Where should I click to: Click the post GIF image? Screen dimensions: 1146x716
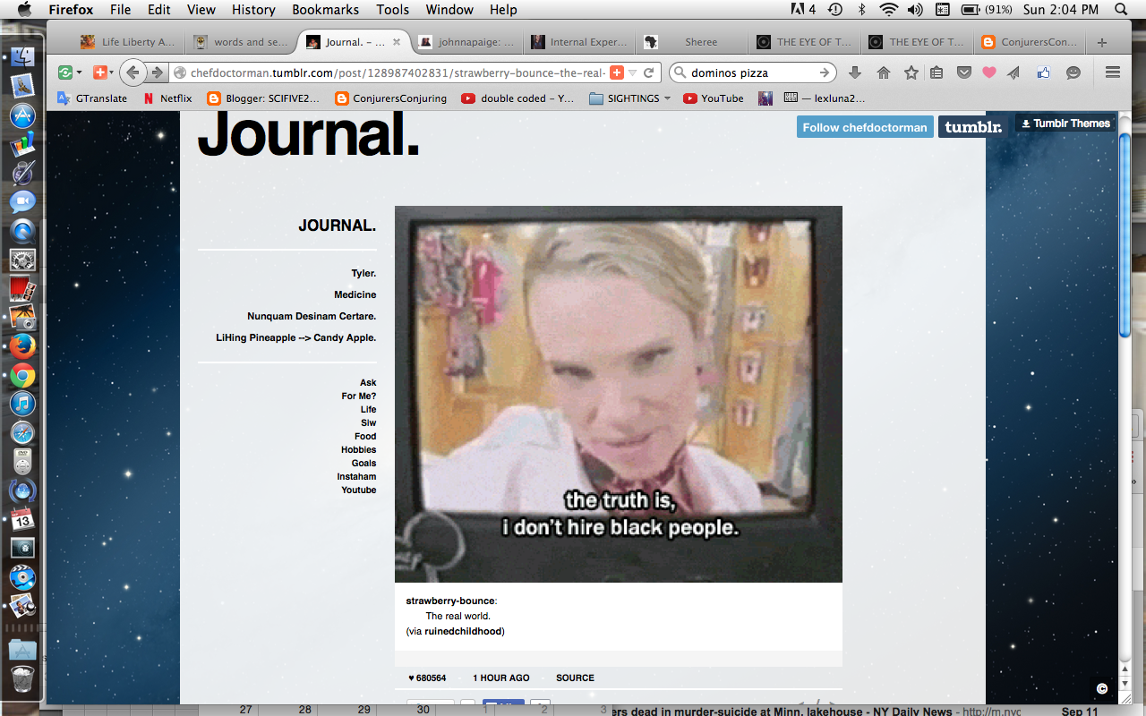619,394
